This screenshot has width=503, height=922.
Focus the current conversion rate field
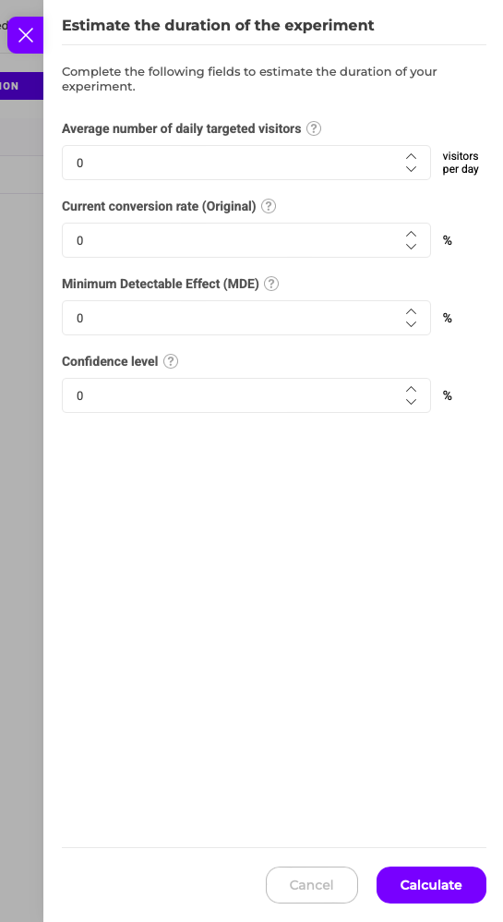tap(246, 240)
